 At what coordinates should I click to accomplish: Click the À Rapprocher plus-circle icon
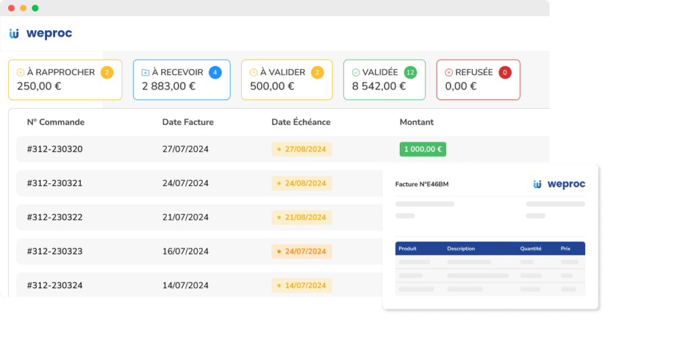[20, 73]
